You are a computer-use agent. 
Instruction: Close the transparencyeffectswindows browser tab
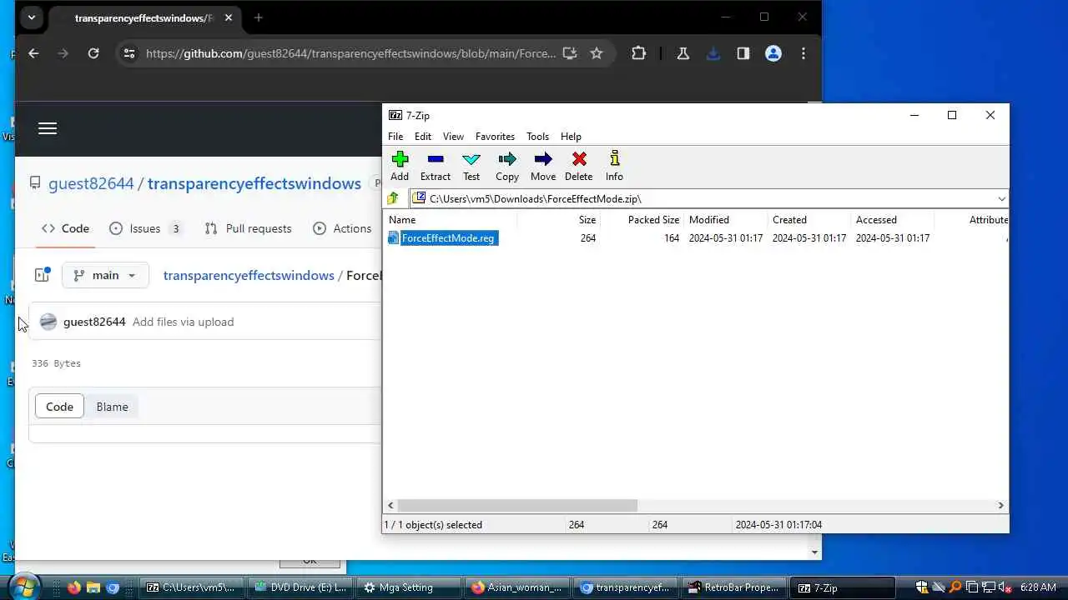(x=228, y=17)
